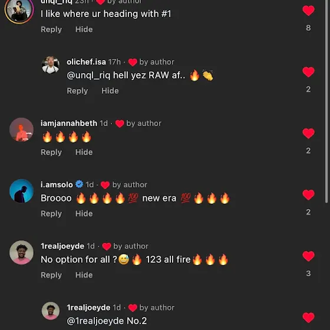
Task: Toggle like heart on 'No option for all' comment
Action: pyautogui.click(x=308, y=256)
